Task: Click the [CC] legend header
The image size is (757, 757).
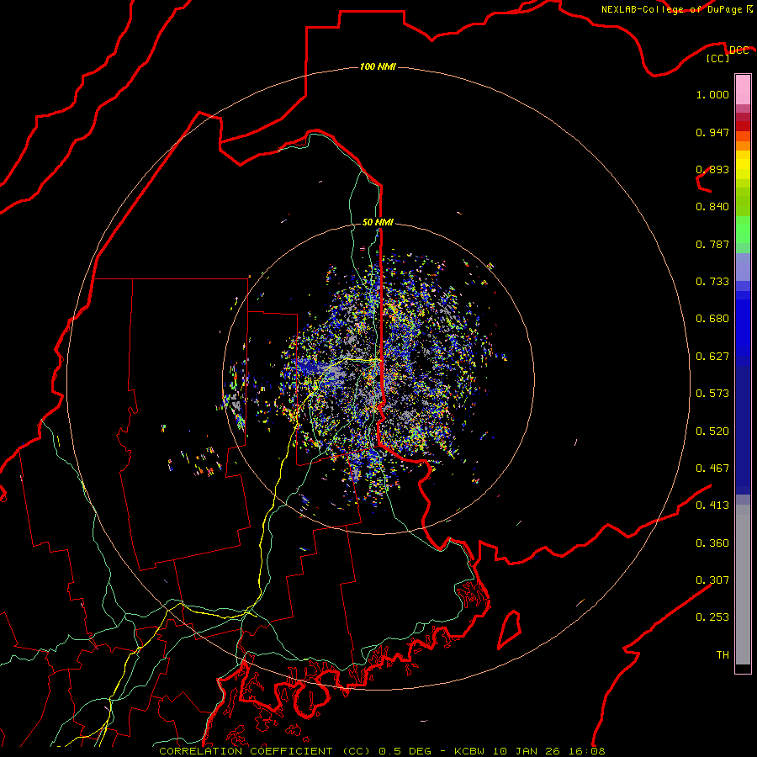Action: 718,58
